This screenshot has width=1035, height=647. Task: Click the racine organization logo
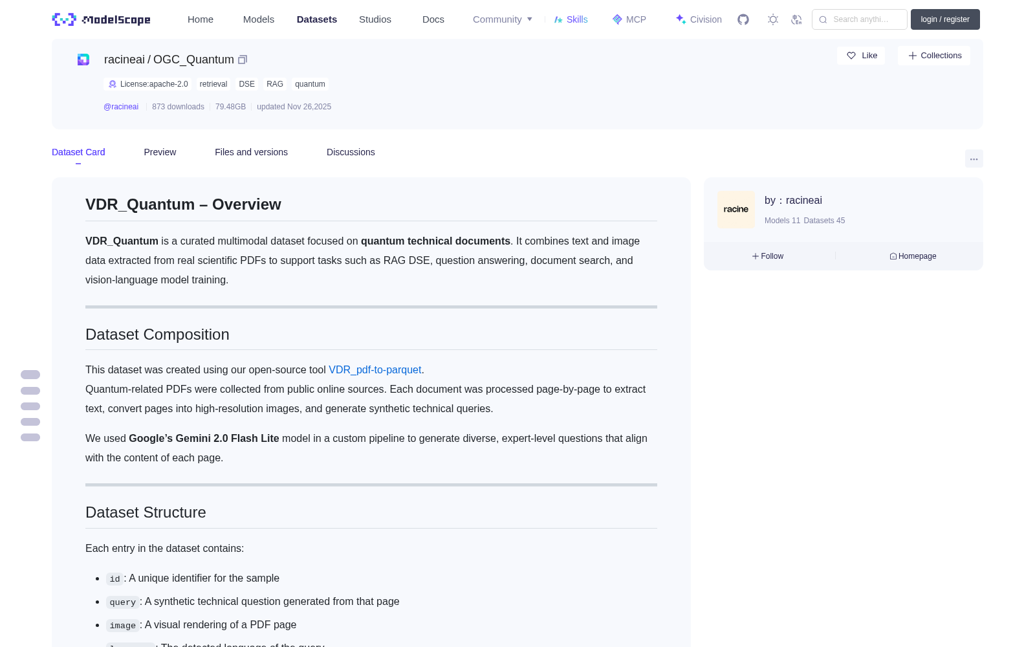tap(736, 210)
